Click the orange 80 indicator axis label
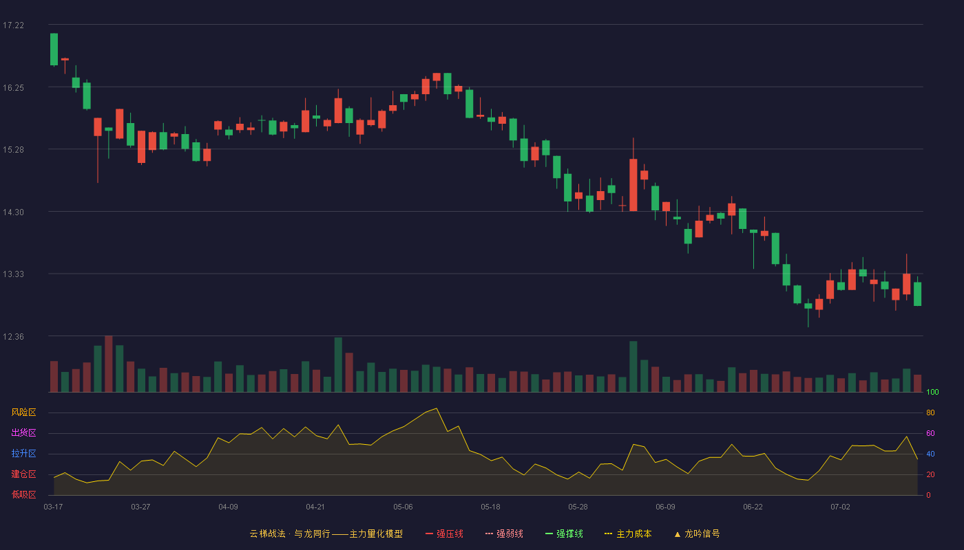 pyautogui.click(x=930, y=412)
